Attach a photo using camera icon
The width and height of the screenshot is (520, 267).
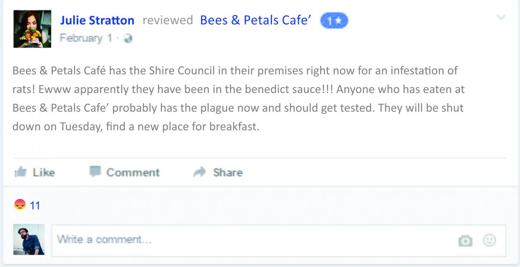[x=465, y=241]
